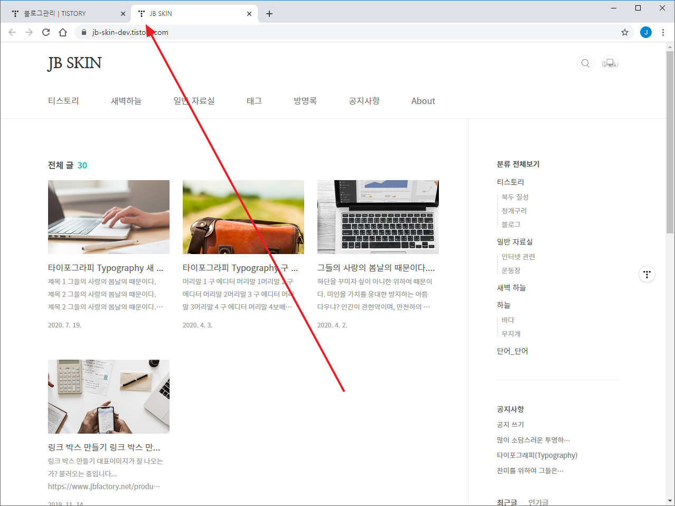Click the 분류 전체보기 category heading

coord(518,164)
